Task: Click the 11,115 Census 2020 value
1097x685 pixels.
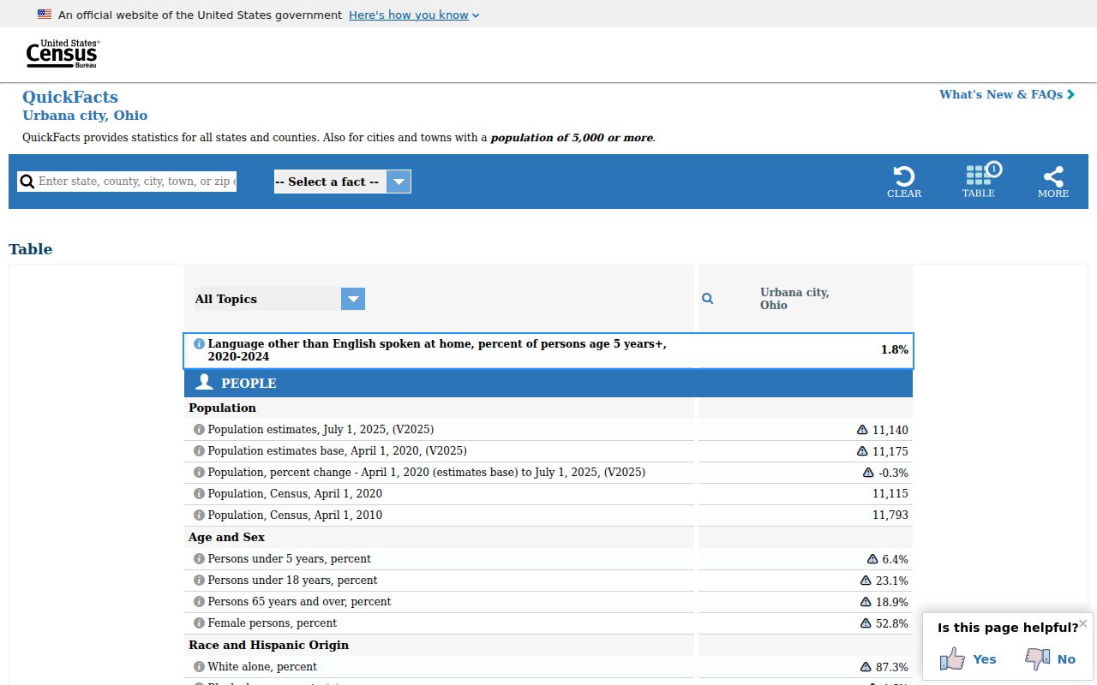Action: click(x=890, y=494)
